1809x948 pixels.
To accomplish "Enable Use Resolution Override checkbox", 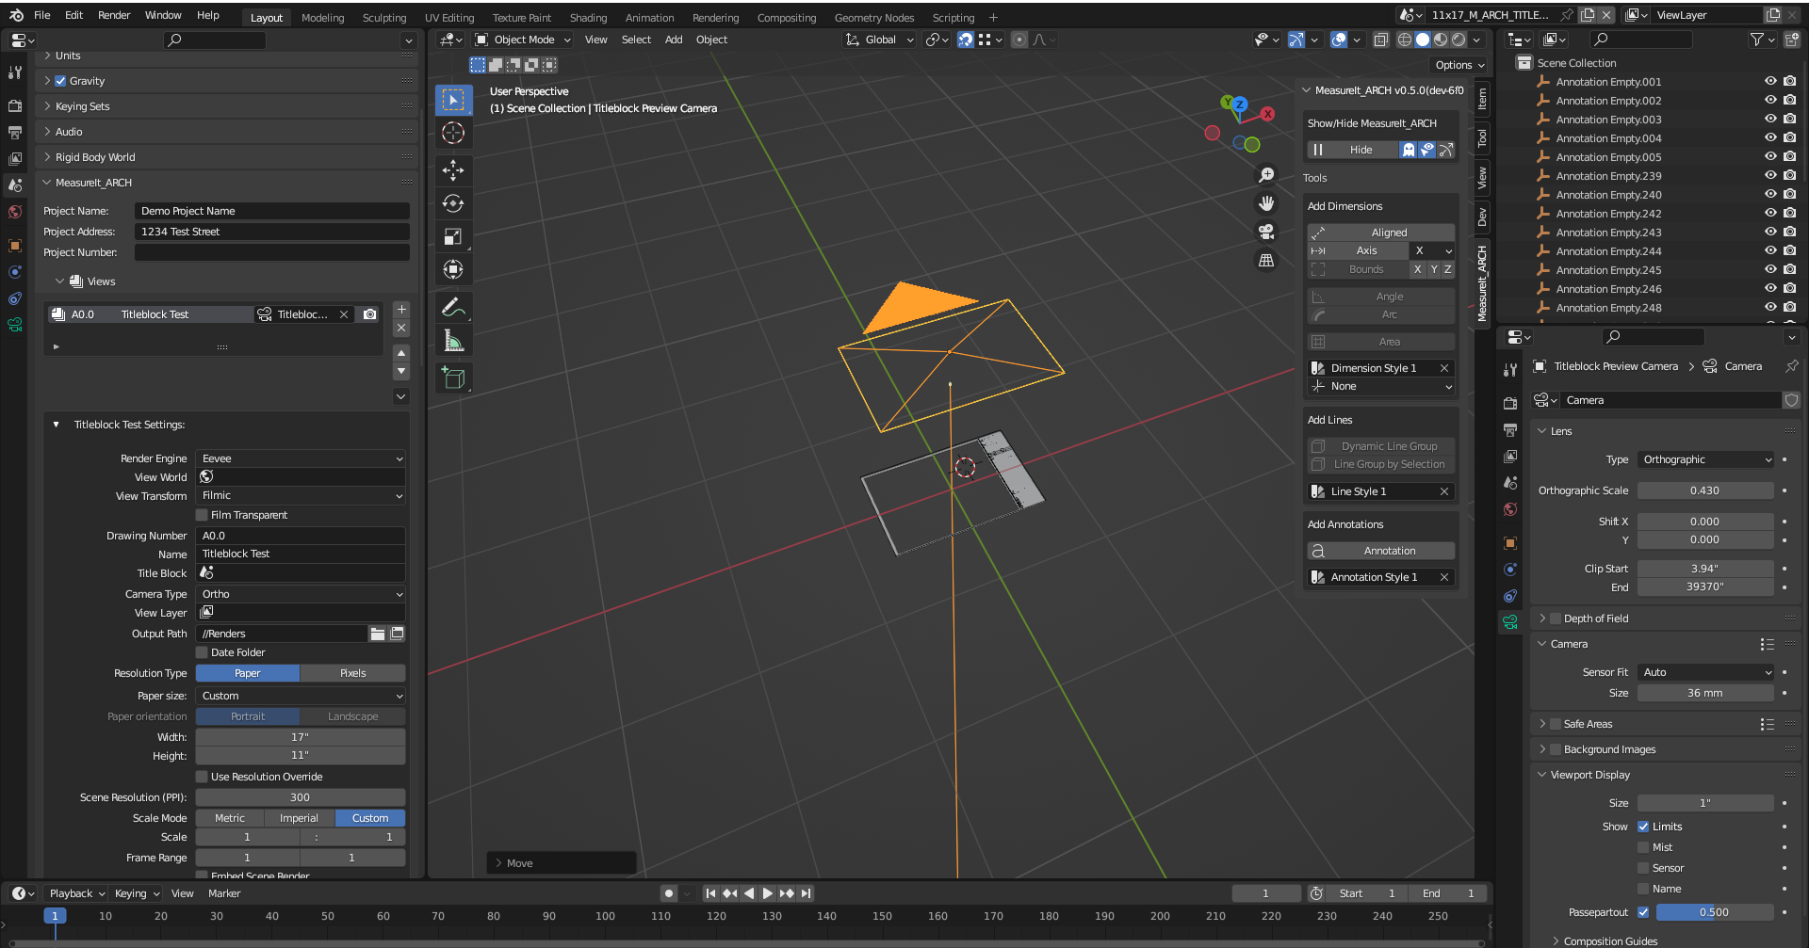I will click(202, 777).
